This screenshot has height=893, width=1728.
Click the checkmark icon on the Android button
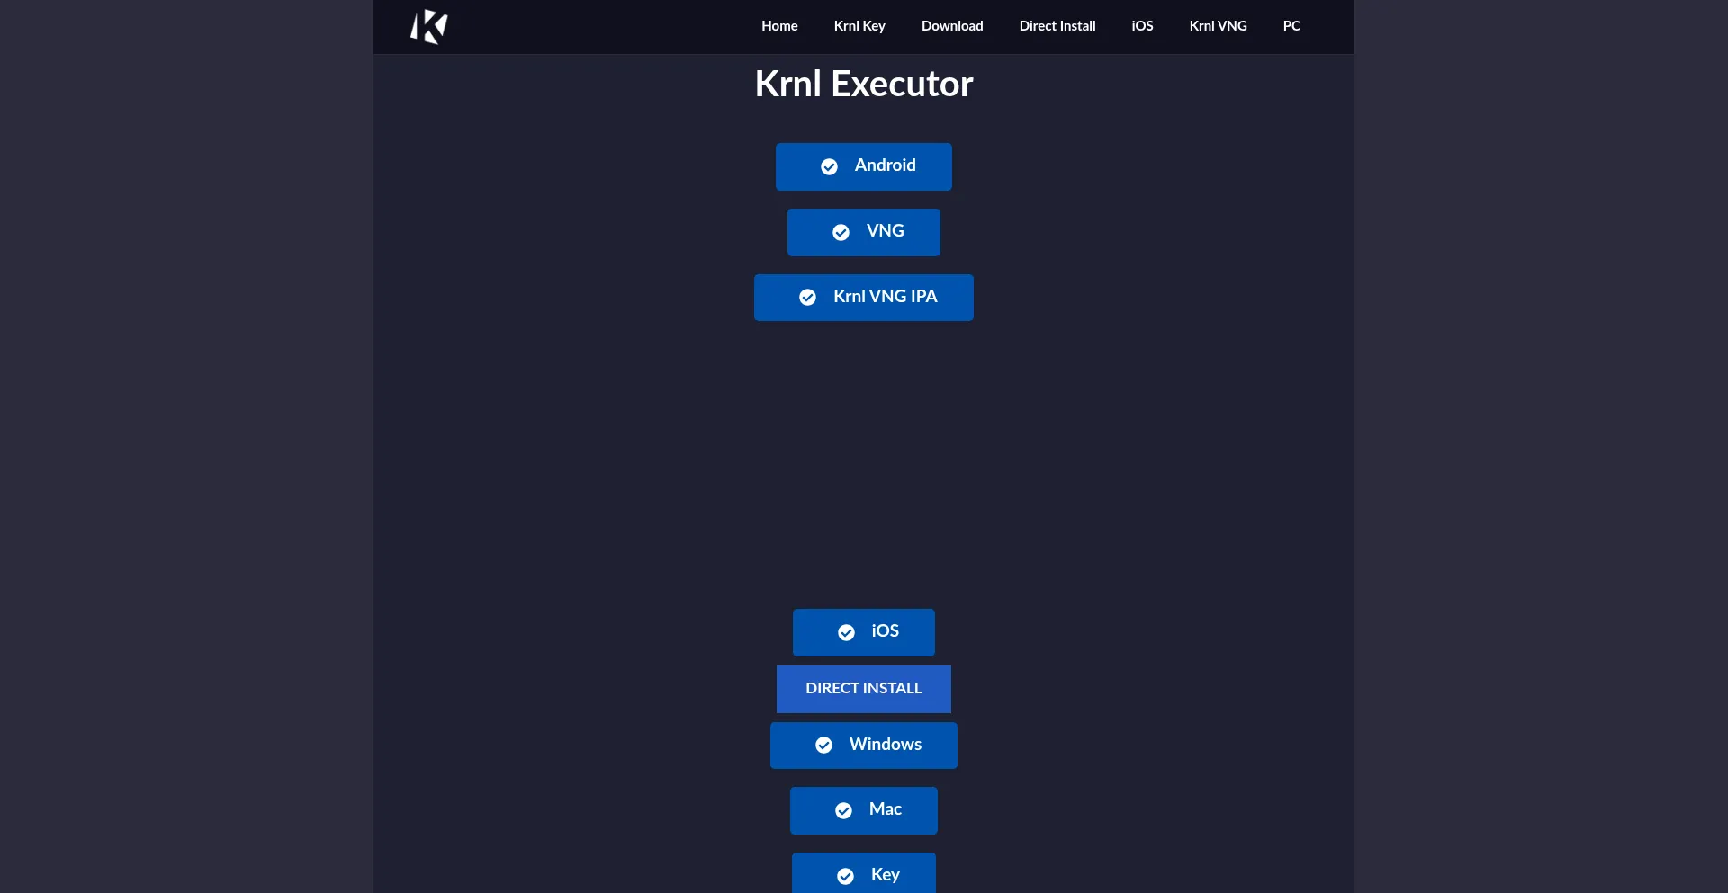click(x=829, y=166)
